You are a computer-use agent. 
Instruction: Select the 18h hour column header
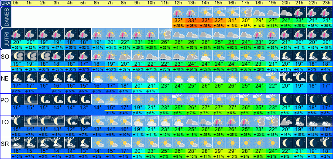click(x=259, y=3)
